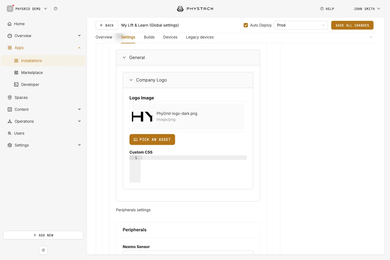The image size is (390, 260).
Task: Click the Pick An Asset button
Action: pyautogui.click(x=152, y=139)
